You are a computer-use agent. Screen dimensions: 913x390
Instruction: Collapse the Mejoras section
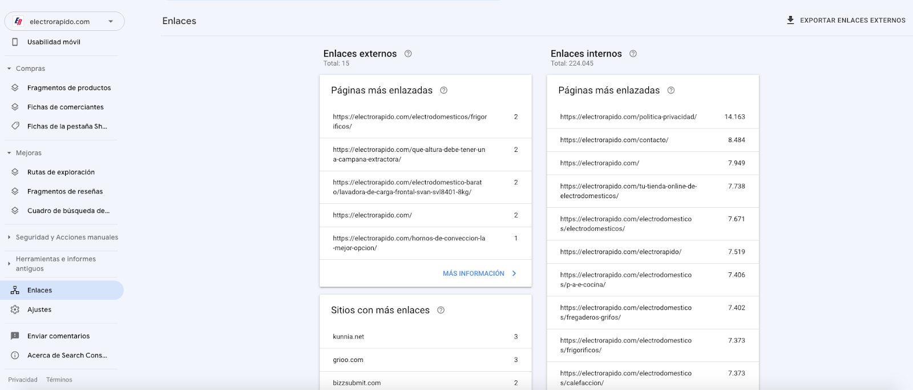9,153
